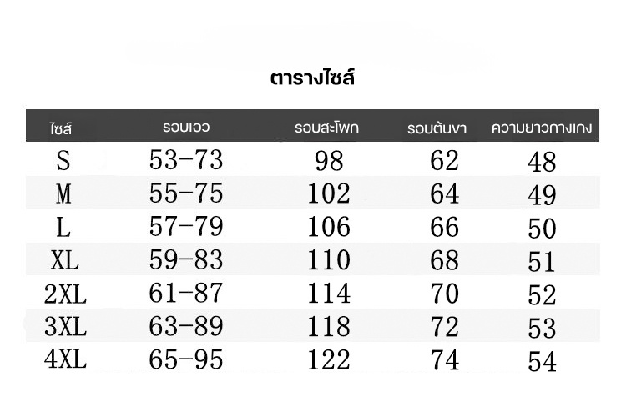Select the รอบเอว column header

(186, 128)
